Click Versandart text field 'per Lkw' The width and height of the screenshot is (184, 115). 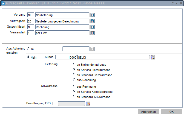[x=62, y=33]
